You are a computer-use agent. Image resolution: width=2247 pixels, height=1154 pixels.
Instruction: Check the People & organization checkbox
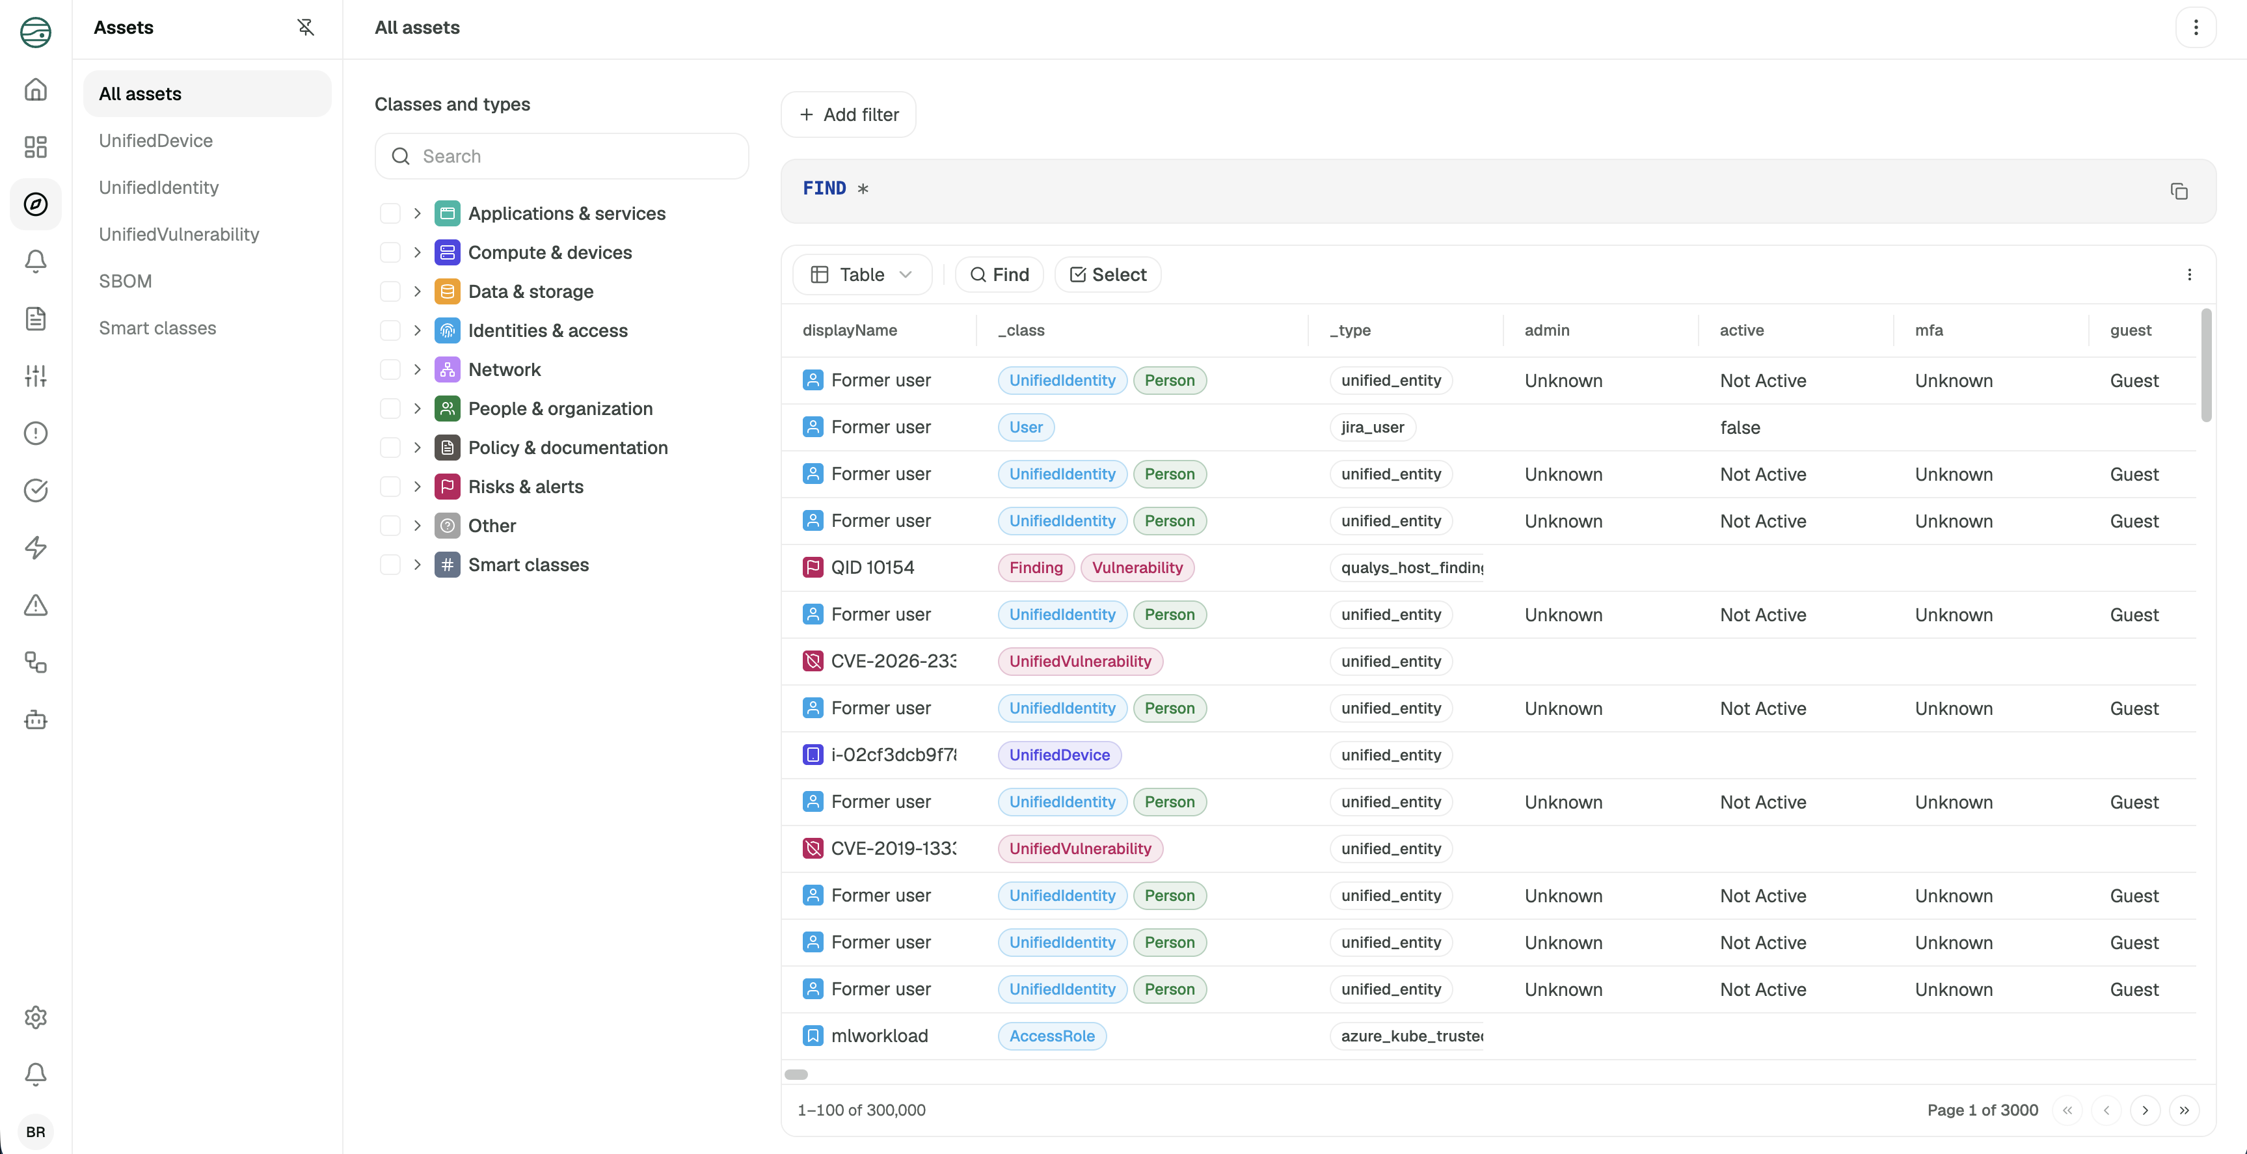(x=391, y=409)
